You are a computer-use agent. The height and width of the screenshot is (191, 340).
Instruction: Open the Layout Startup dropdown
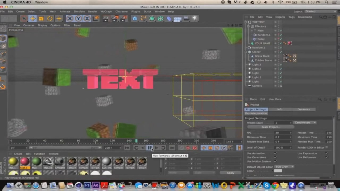click(x=320, y=11)
